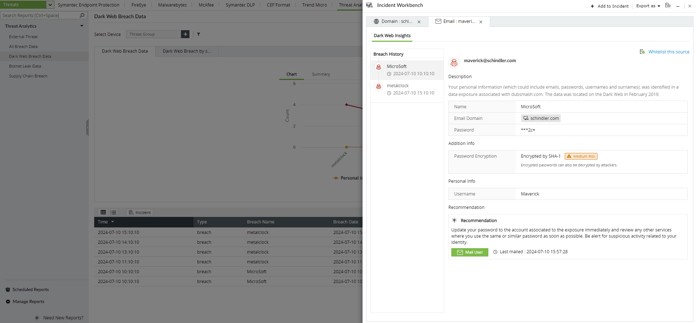Click the Breach Name column header
Screen dimensions: 696x323
260,222
